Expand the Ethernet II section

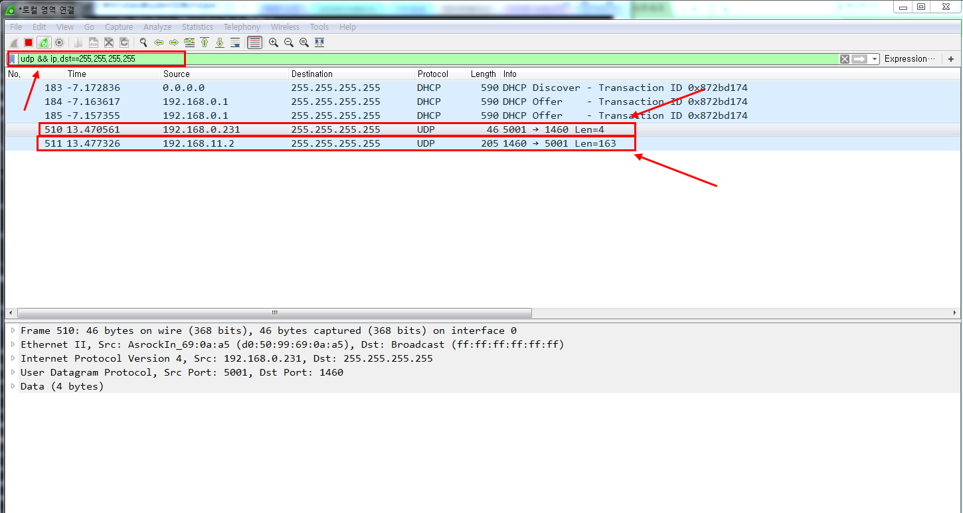(13, 344)
